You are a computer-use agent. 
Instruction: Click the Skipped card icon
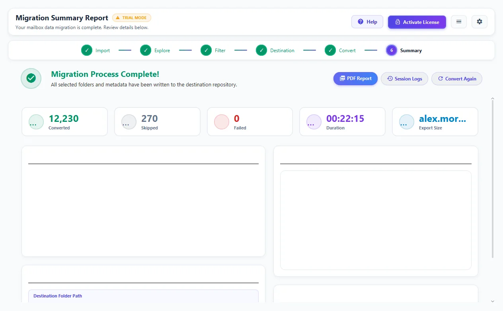[x=129, y=122]
